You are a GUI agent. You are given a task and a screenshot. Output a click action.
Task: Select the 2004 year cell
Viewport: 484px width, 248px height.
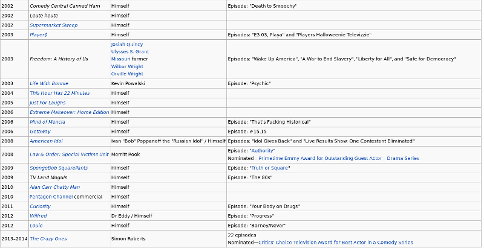tap(15, 93)
